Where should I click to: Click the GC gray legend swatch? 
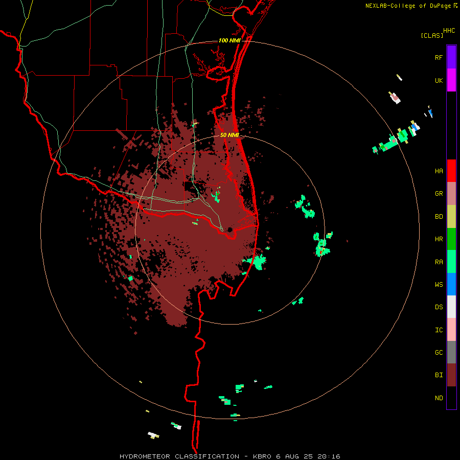pos(451,352)
